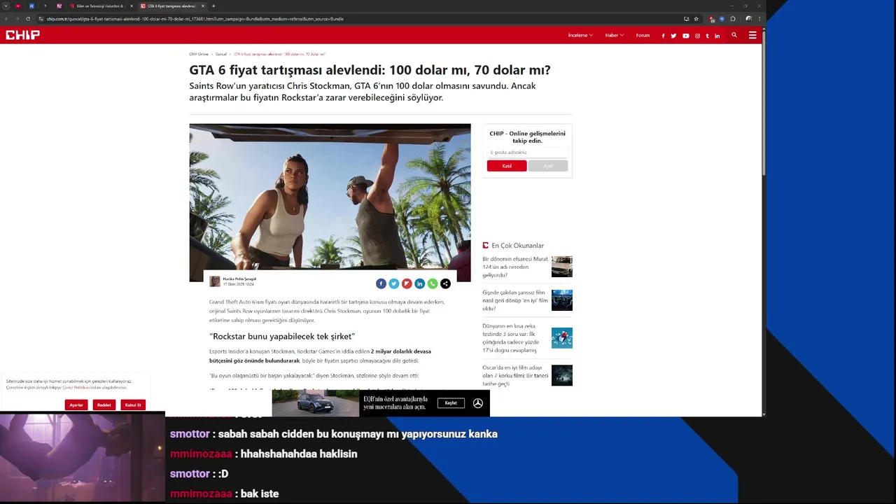Image resolution: width=896 pixels, height=504 pixels.
Task: Bookmark this page with the star icon
Action: [x=696, y=19]
